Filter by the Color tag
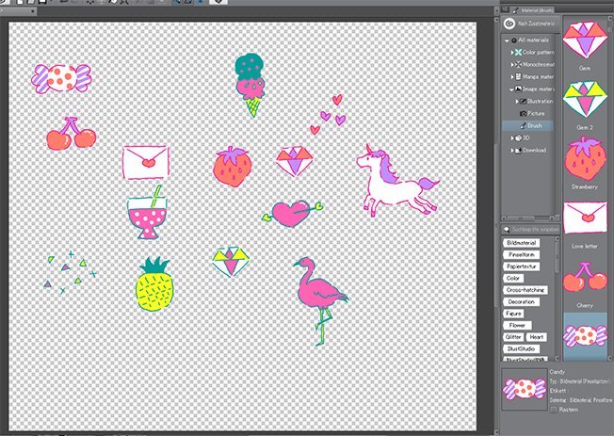The width and height of the screenshot is (614, 436). tap(513, 278)
